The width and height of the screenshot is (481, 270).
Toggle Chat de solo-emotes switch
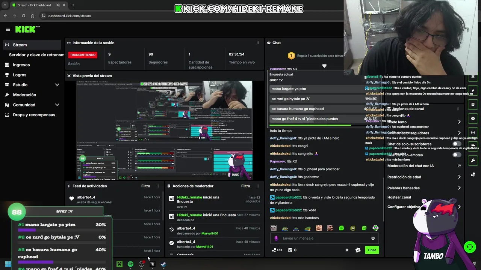pos(457,155)
